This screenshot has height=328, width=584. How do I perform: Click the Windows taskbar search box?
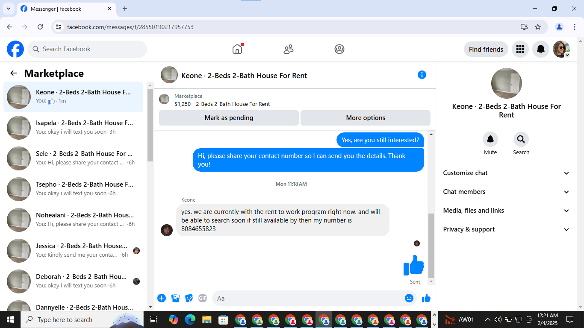[x=81, y=319]
